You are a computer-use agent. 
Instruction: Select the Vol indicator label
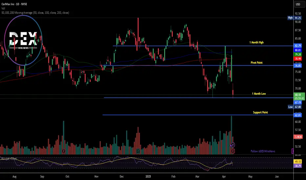[3, 9]
